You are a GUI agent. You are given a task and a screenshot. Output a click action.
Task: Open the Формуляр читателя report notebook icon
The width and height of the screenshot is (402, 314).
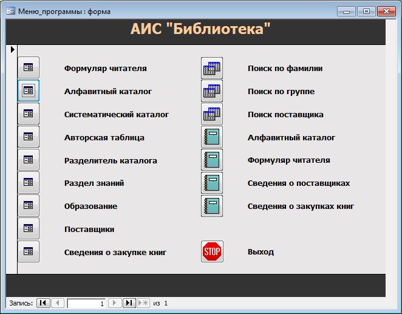pyautogui.click(x=212, y=160)
